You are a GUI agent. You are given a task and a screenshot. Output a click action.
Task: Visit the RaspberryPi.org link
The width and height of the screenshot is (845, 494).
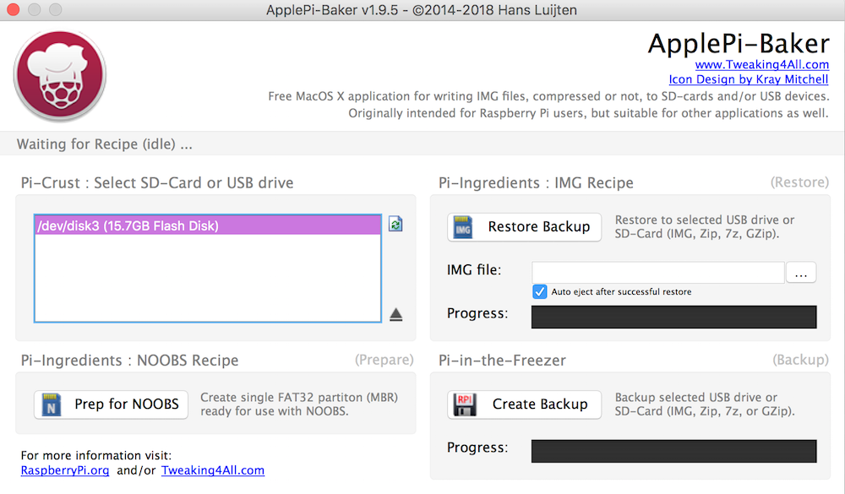point(65,470)
